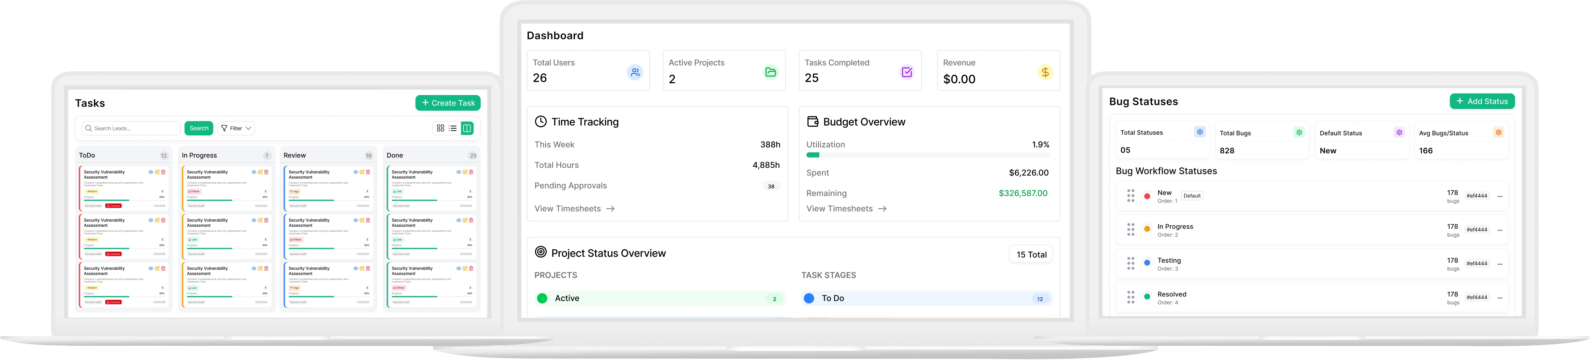Click the Budget Overview wallet icon

[x=812, y=121]
